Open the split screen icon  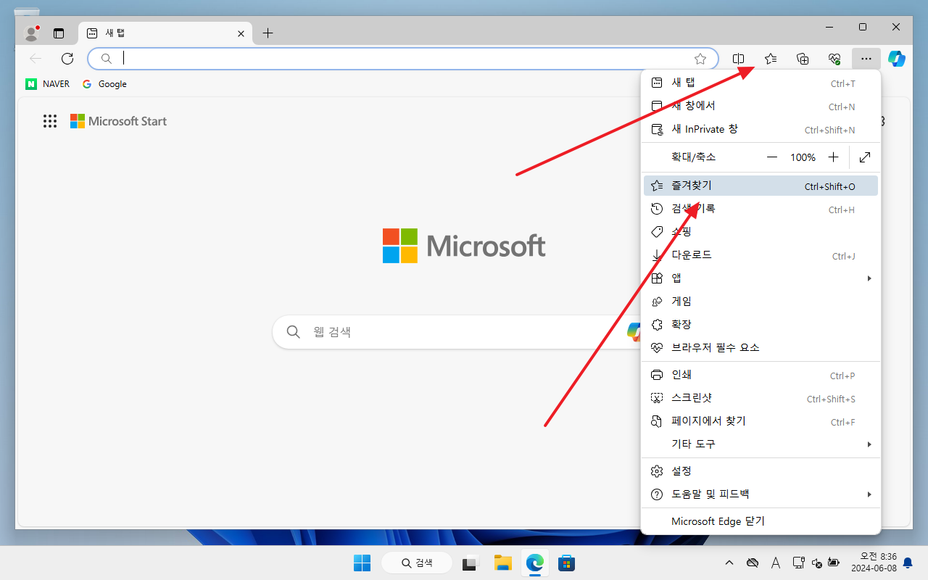point(739,59)
